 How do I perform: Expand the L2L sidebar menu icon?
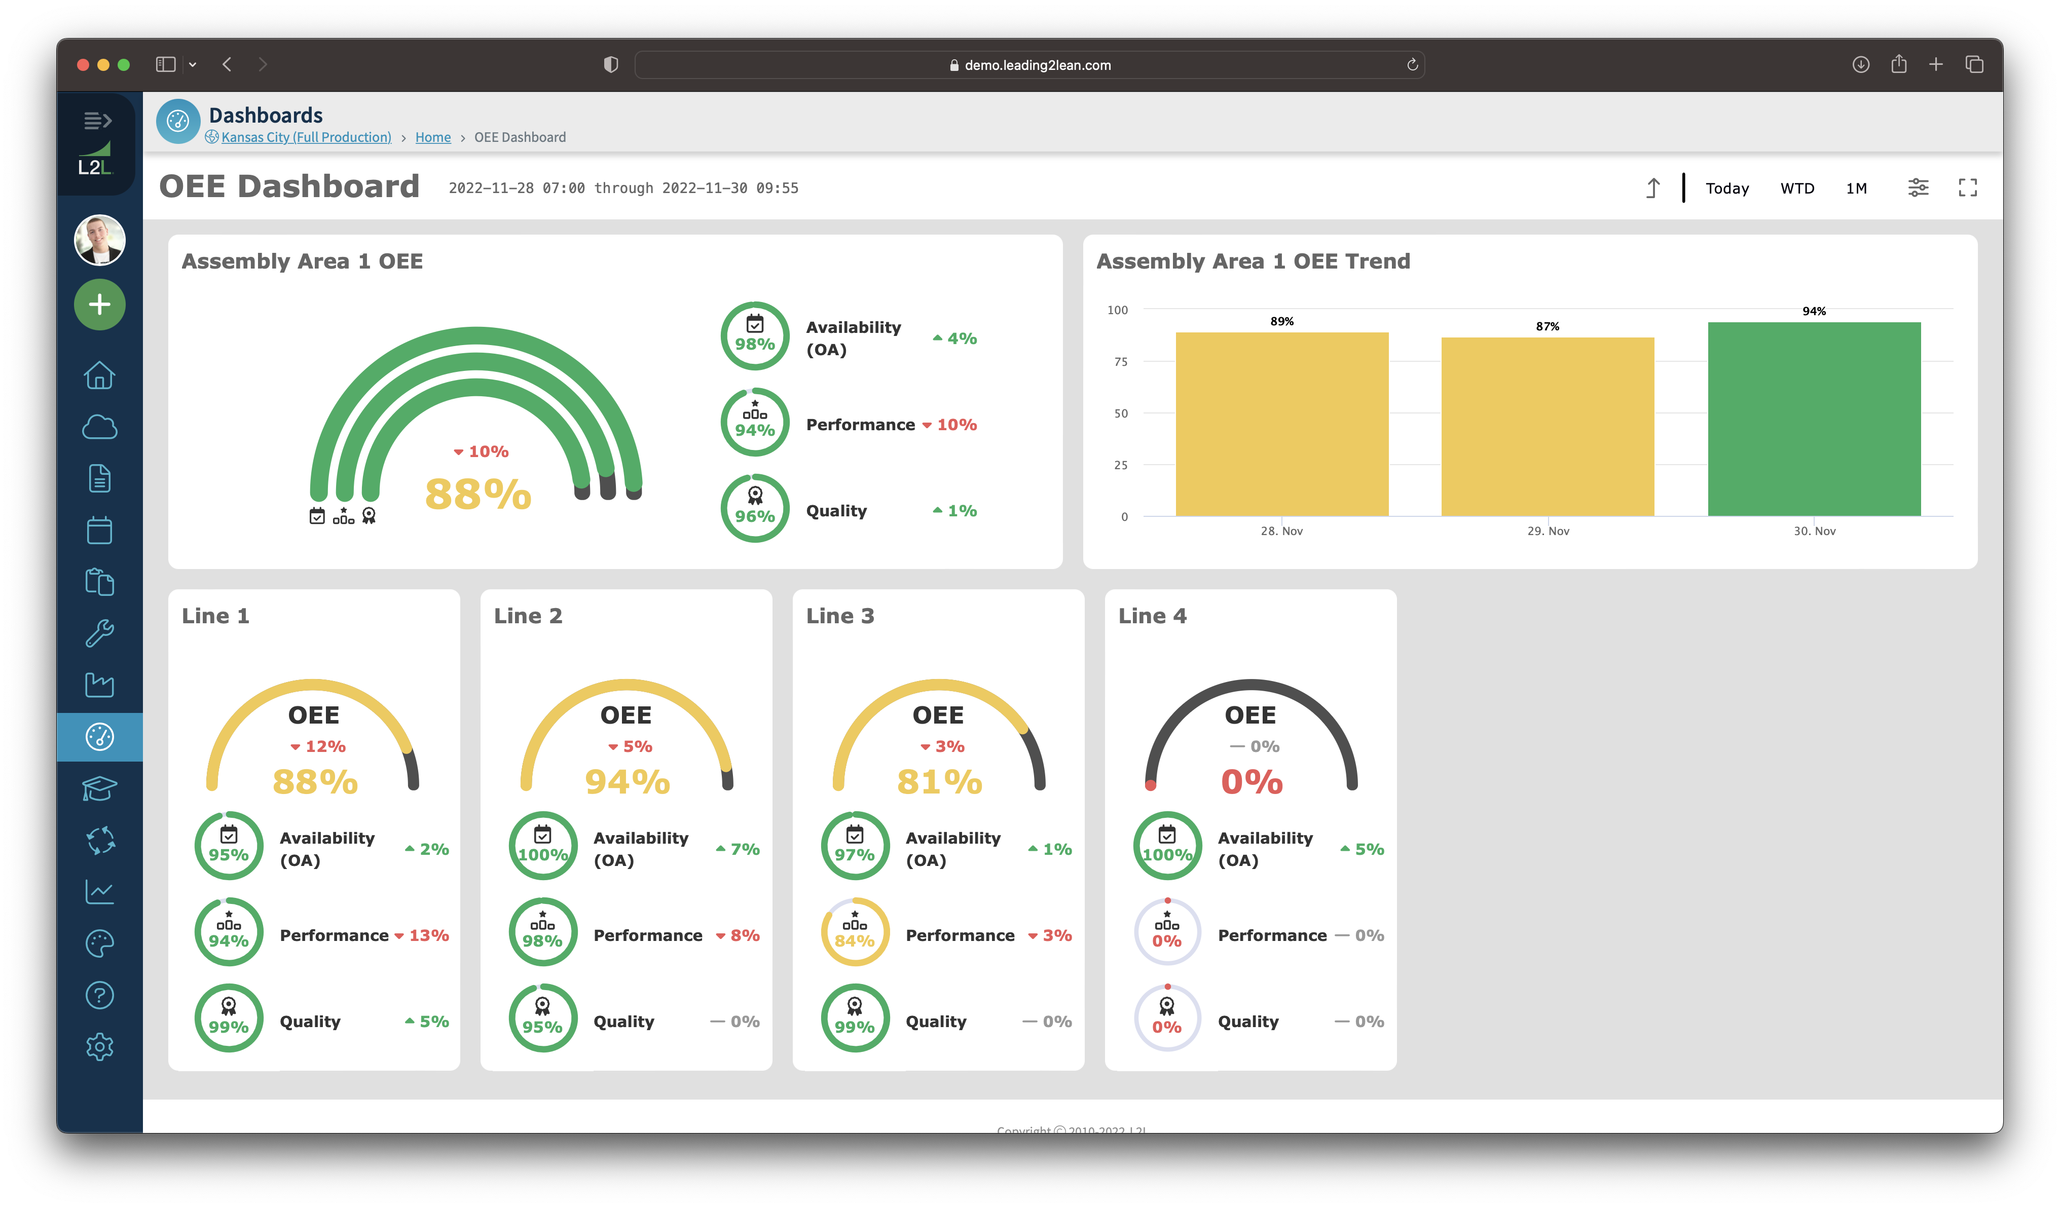click(x=98, y=121)
